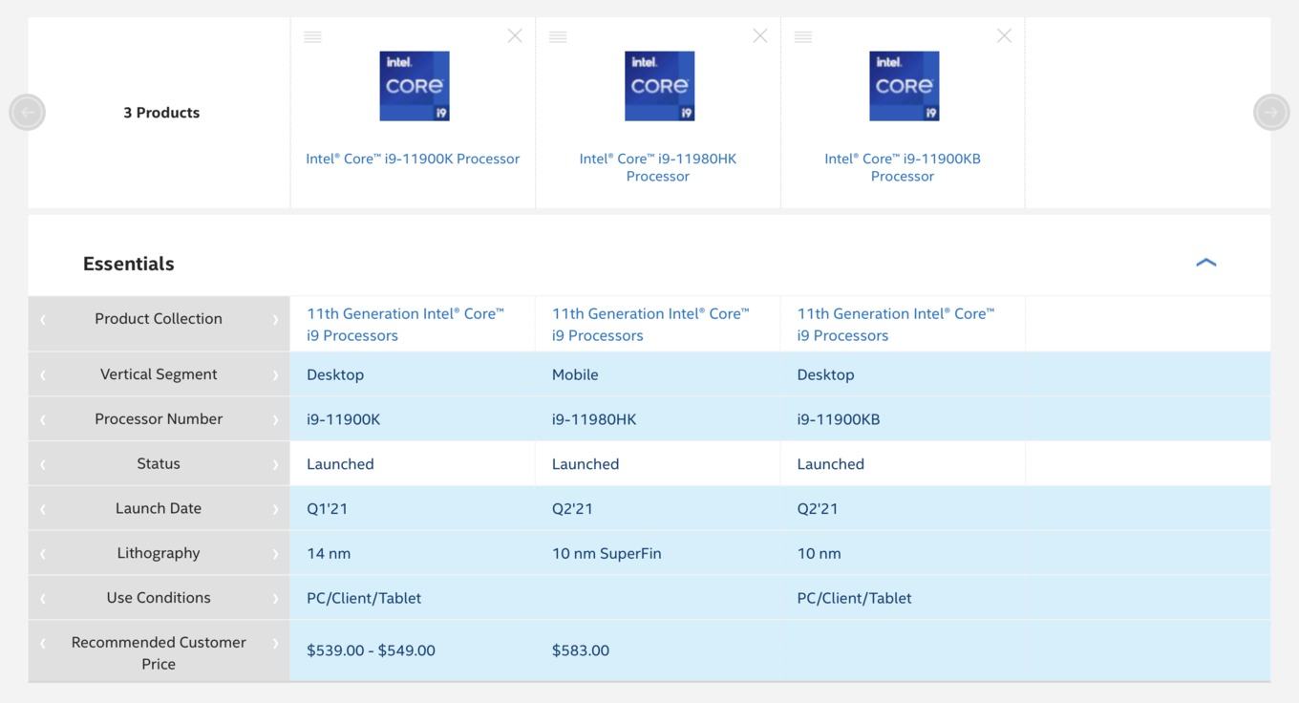
Task: Remove i9-11980HK from comparison with X
Action: point(760,35)
